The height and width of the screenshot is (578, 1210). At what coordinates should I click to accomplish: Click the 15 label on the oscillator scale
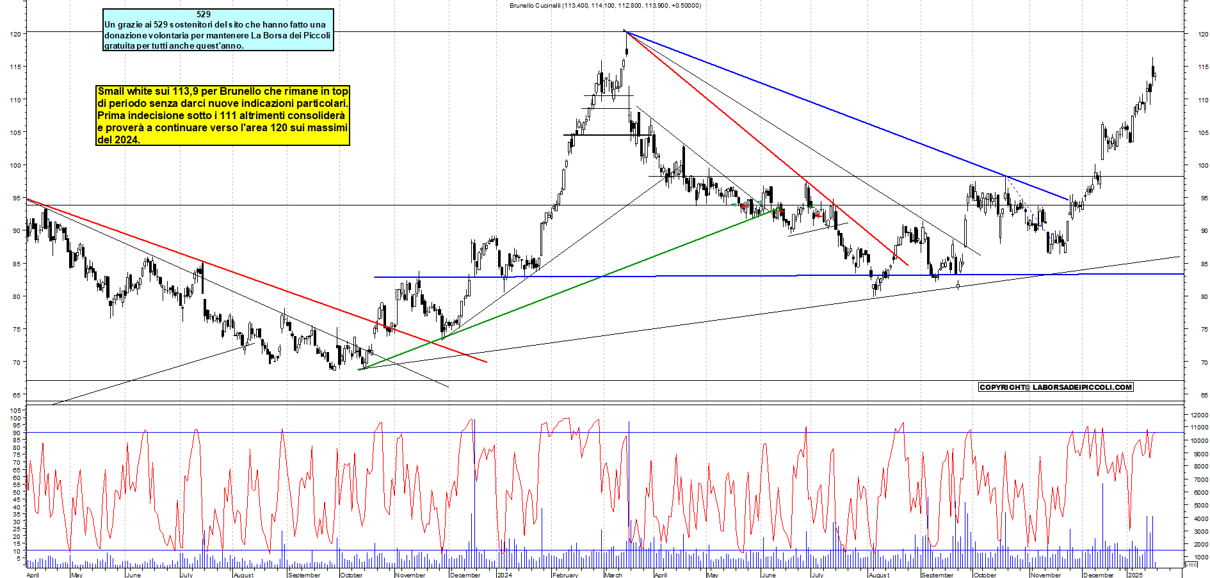pos(17,544)
